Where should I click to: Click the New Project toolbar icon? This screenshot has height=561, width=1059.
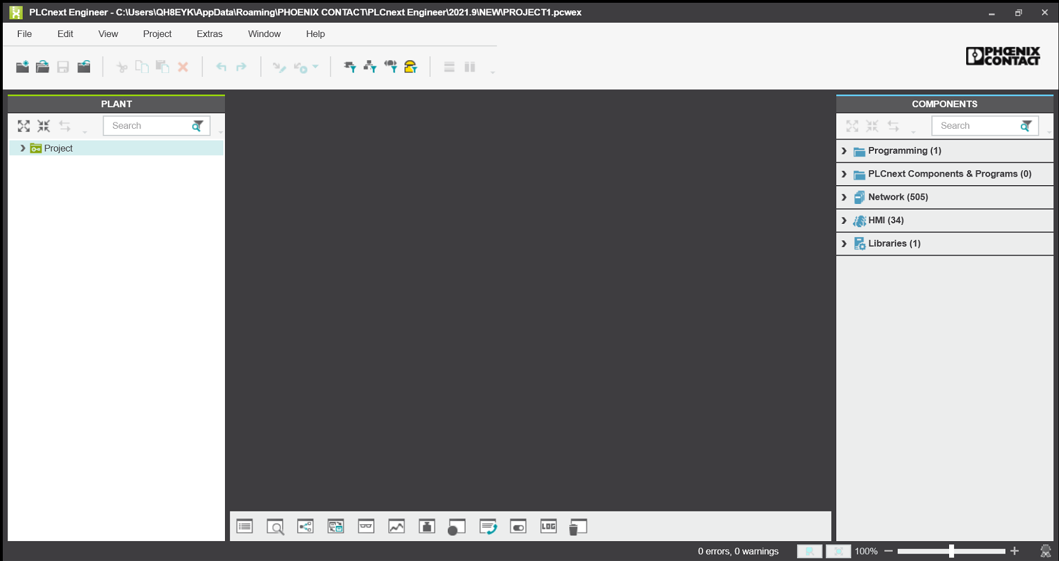click(22, 67)
